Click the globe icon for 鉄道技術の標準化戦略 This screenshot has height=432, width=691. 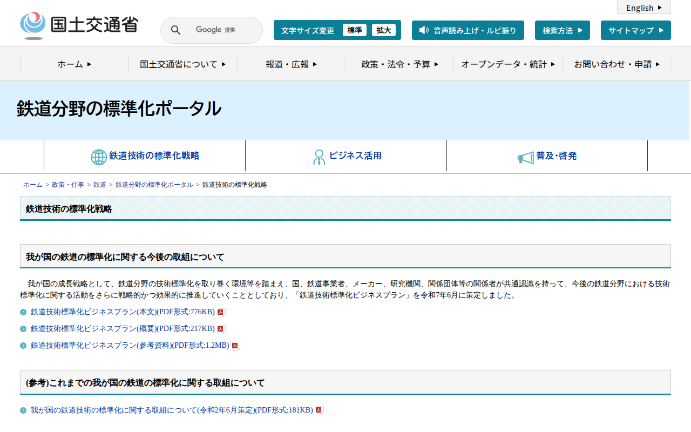(x=99, y=157)
